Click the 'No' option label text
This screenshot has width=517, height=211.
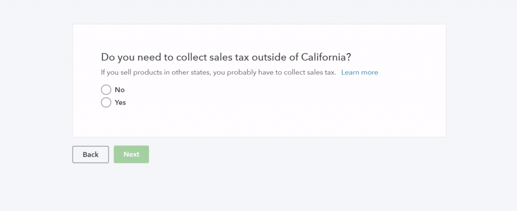[120, 90]
